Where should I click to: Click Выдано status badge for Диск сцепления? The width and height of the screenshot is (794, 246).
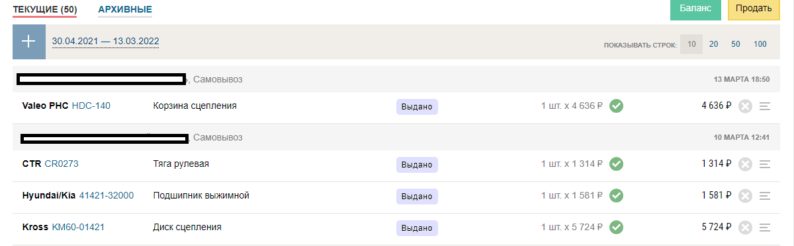(x=417, y=228)
